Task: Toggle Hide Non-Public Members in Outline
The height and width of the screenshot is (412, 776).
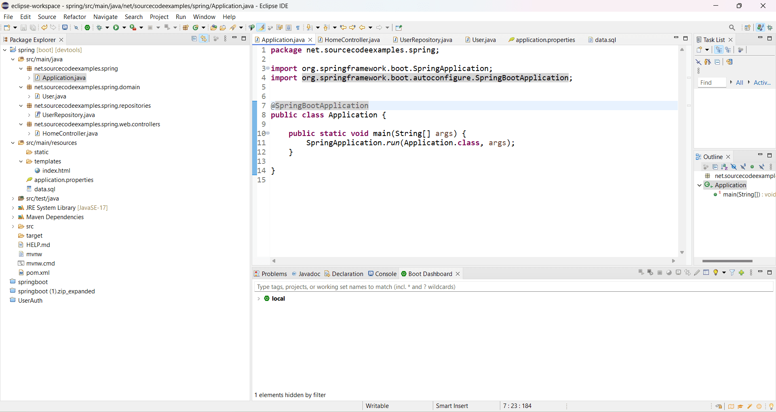Action: tap(752, 167)
